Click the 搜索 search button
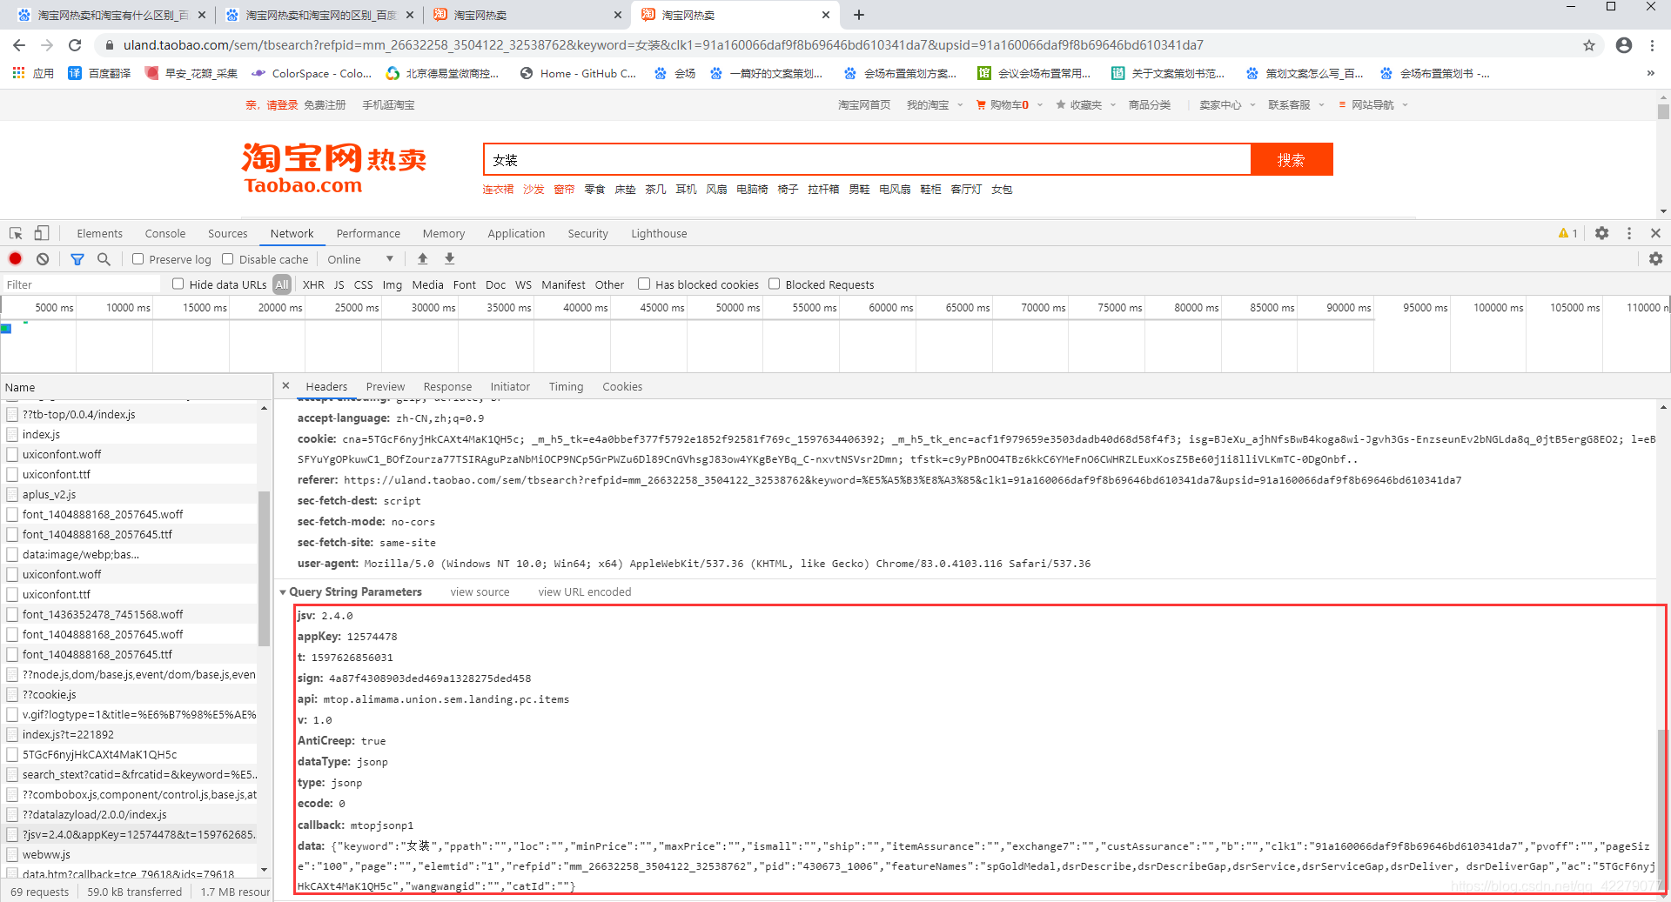 pyautogui.click(x=1292, y=159)
